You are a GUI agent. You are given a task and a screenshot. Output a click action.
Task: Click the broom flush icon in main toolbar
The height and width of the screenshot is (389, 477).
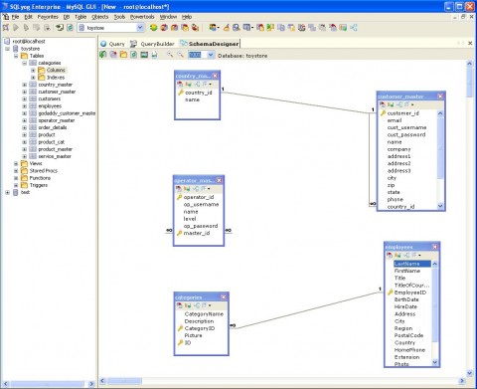[x=227, y=28]
